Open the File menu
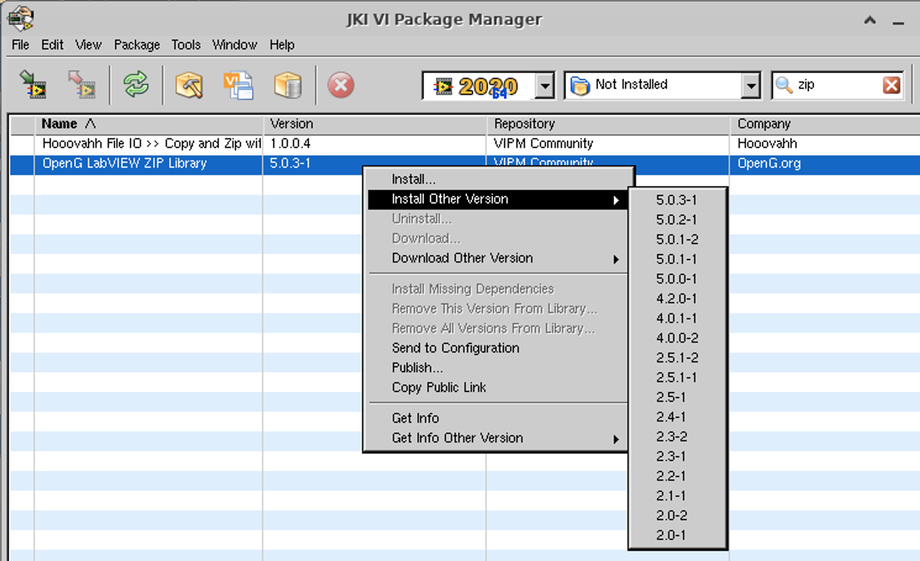This screenshot has width=920, height=561. (20, 45)
